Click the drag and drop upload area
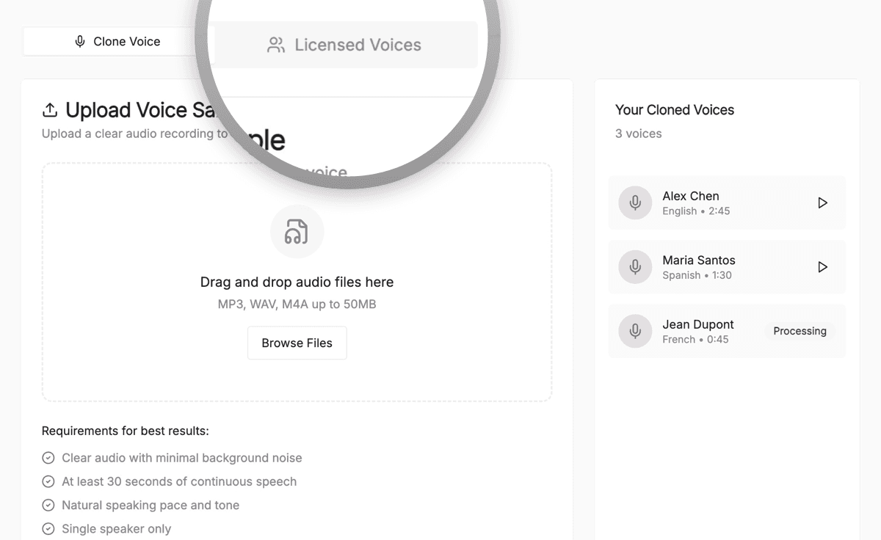 (x=297, y=282)
